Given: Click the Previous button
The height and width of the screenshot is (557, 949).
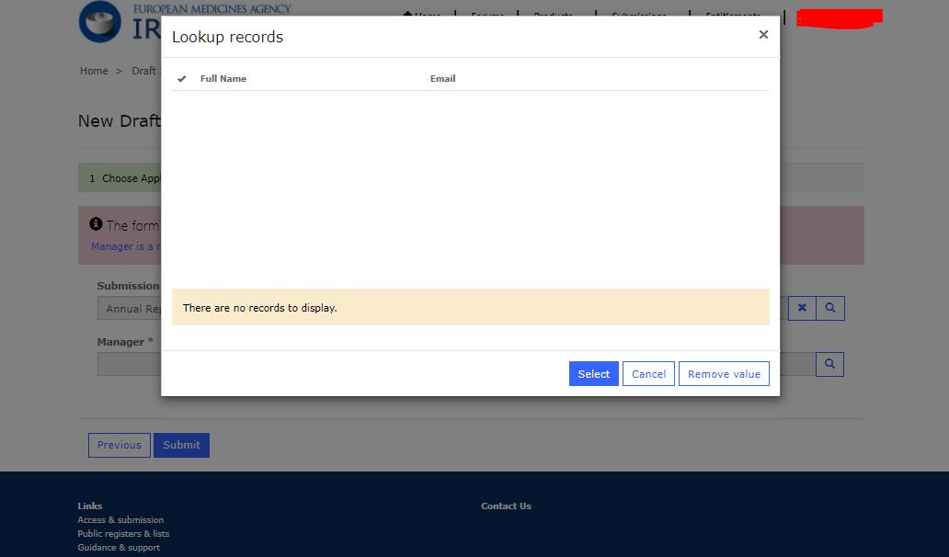Looking at the screenshot, I should click(x=120, y=445).
